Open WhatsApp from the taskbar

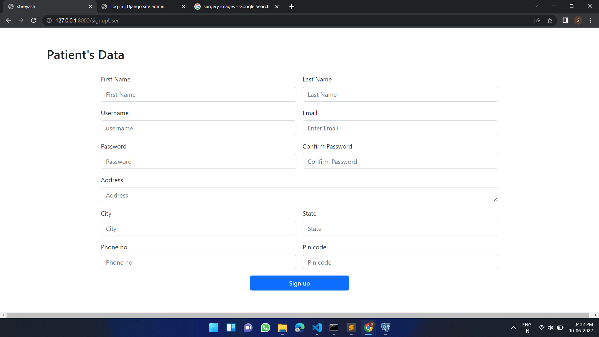265,328
